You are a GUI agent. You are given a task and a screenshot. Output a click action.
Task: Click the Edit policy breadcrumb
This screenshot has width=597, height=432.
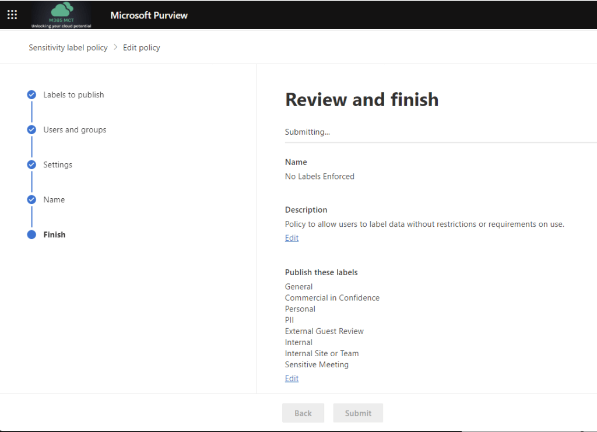coord(141,48)
